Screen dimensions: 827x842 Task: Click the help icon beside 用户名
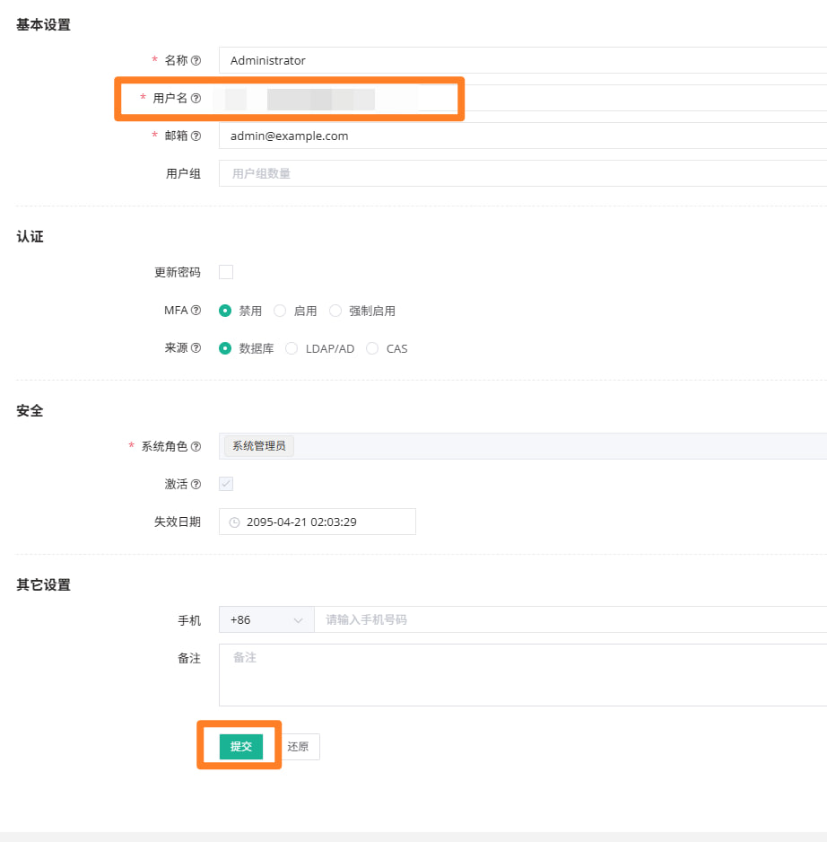(196, 98)
